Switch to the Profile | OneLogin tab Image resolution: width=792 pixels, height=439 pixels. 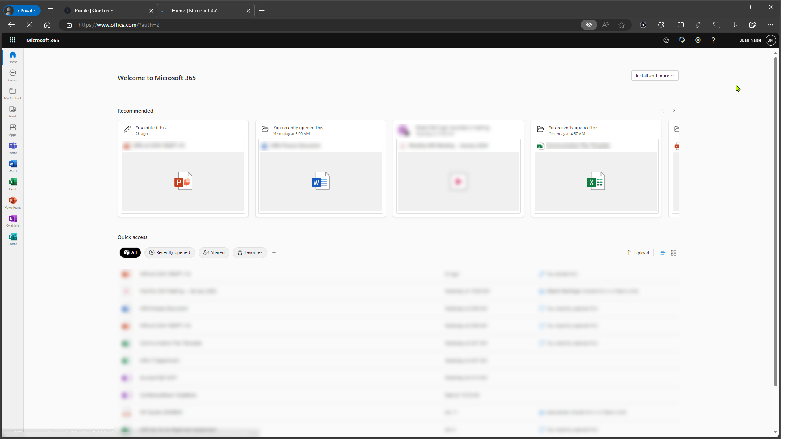(94, 11)
